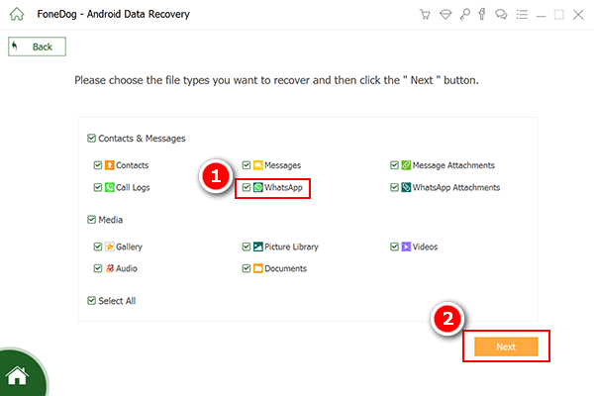The image size is (594, 396).
Task: Uncheck the Call Logs checkbox
Action: [97, 187]
